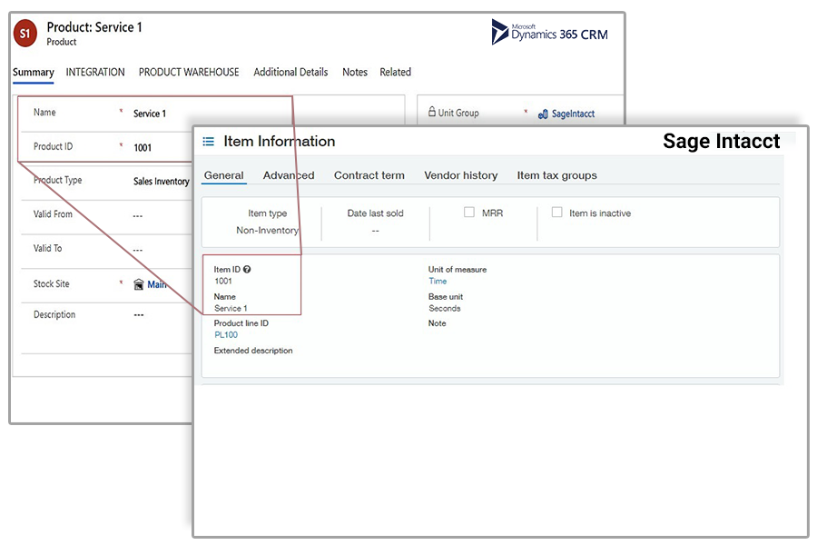The width and height of the screenshot is (817, 545).
Task: Select the Advanced tab in Item Information
Action: coord(289,175)
